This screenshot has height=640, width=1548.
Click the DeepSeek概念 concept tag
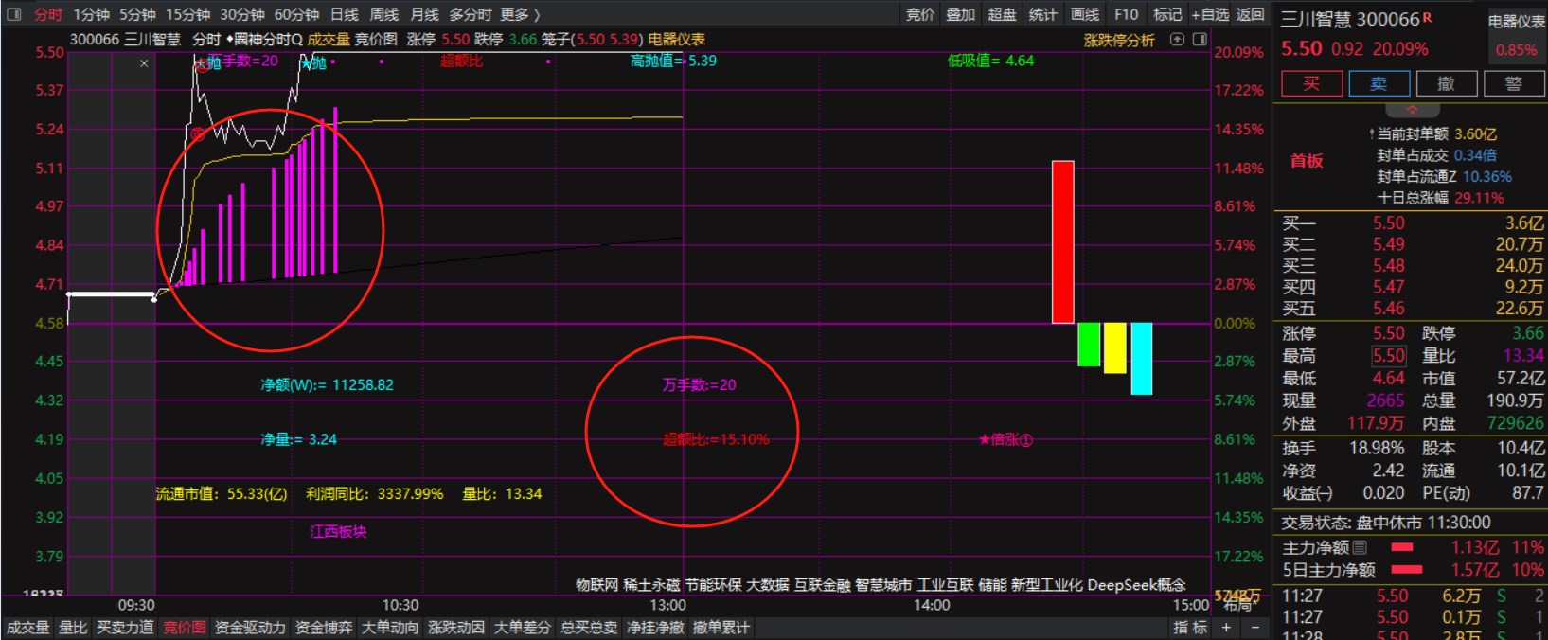(x=1136, y=585)
